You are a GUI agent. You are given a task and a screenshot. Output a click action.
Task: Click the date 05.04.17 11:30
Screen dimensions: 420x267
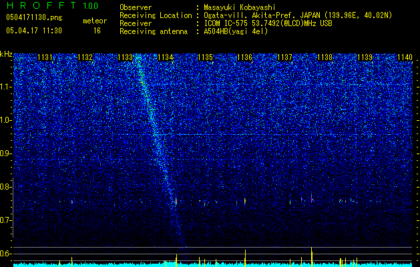[34, 31]
